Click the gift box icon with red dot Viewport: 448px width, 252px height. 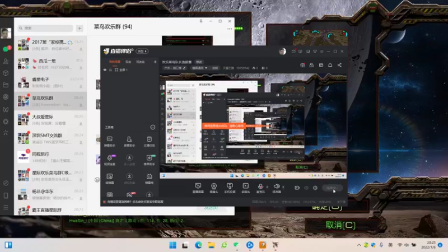pyautogui.click(x=302, y=65)
